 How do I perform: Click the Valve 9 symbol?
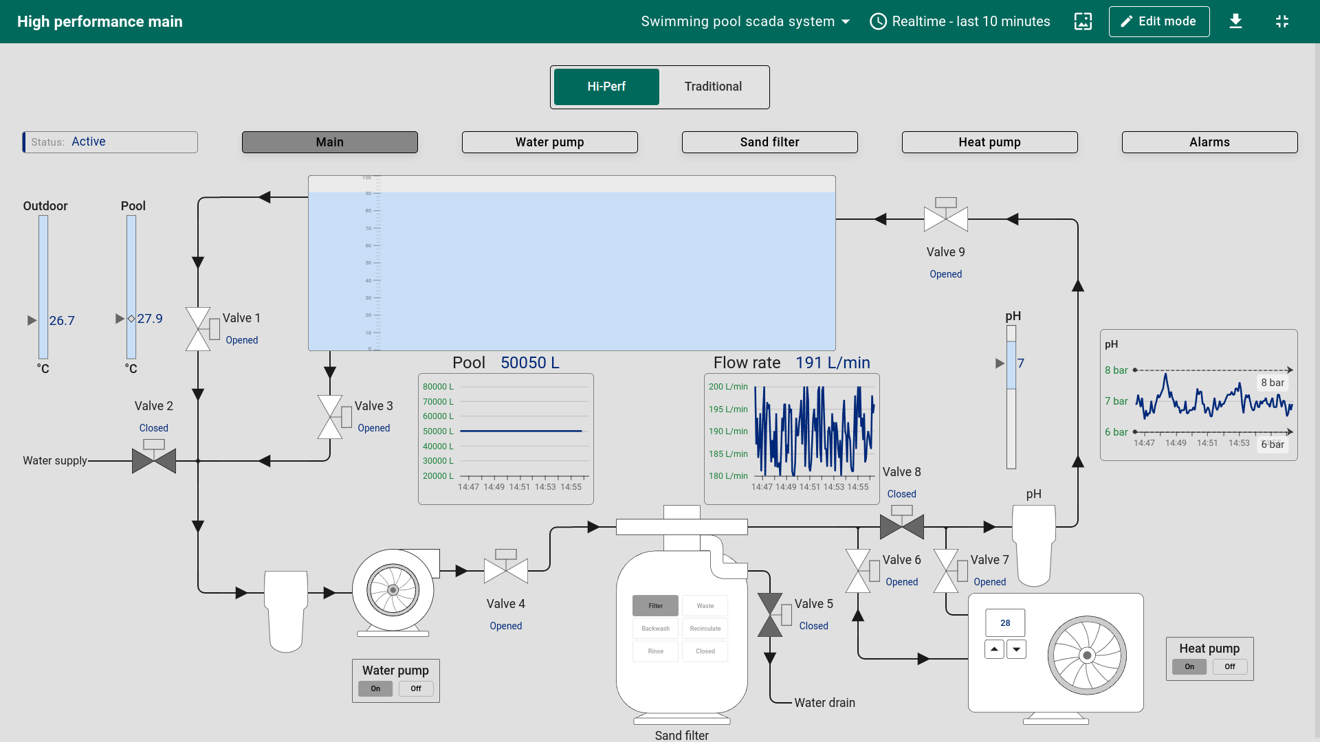point(946,218)
